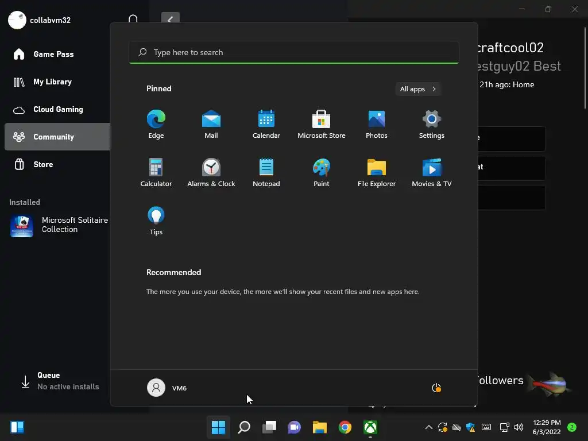This screenshot has width=588, height=441.
Task: Open clock and date flyout
Action: [547, 427]
